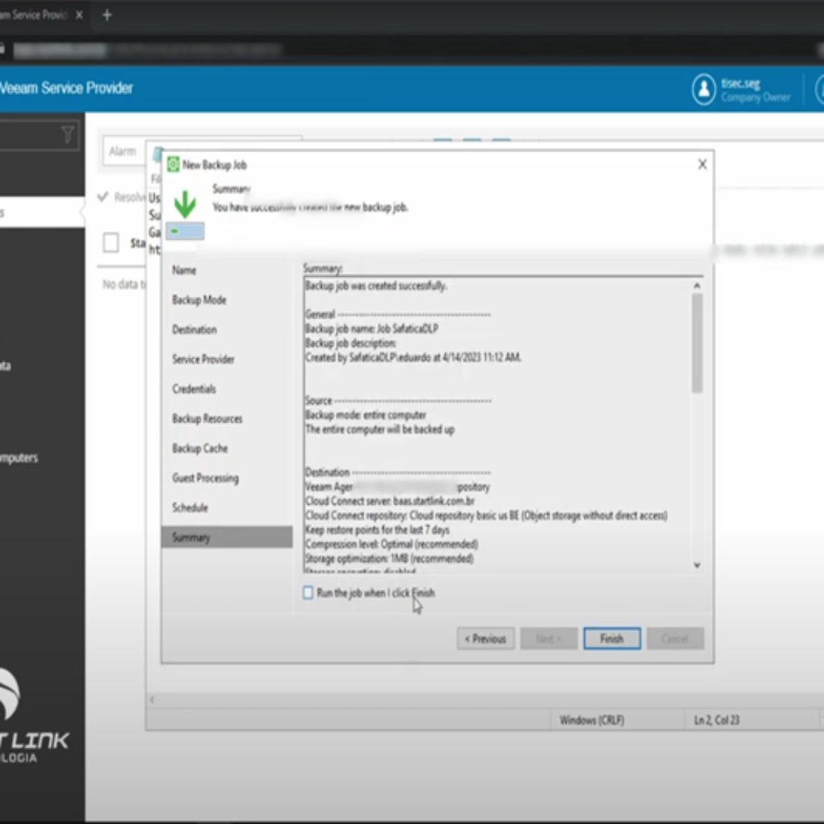Click the 'Cloud Connect server: baas.startlink.com.br' line
This screenshot has height=824, width=824.
tap(390, 501)
